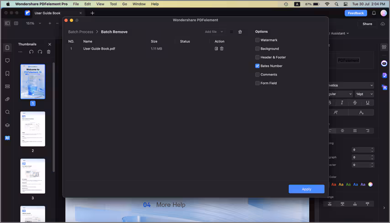The width and height of the screenshot is (390, 223).
Task: Select page 2 thumbnail
Action: click(x=33, y=129)
